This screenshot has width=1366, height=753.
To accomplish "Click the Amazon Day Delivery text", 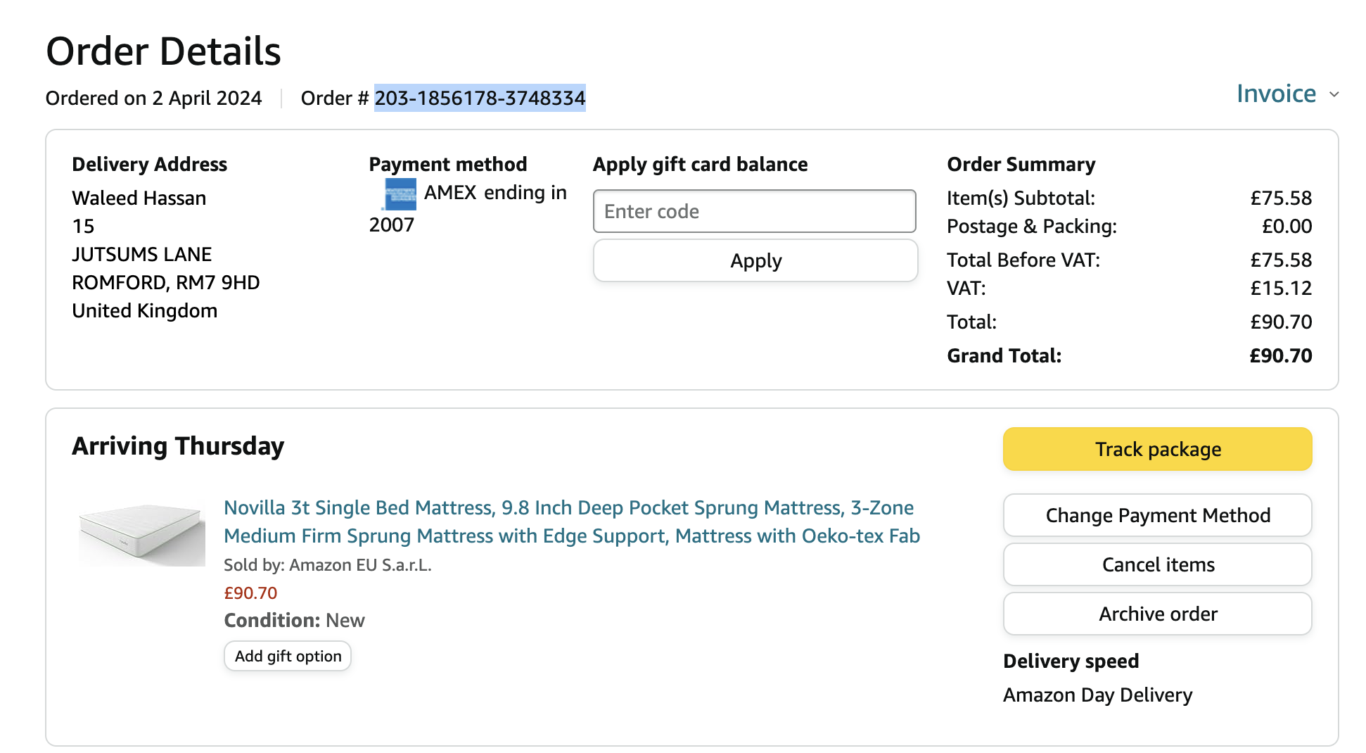I will 1097,695.
